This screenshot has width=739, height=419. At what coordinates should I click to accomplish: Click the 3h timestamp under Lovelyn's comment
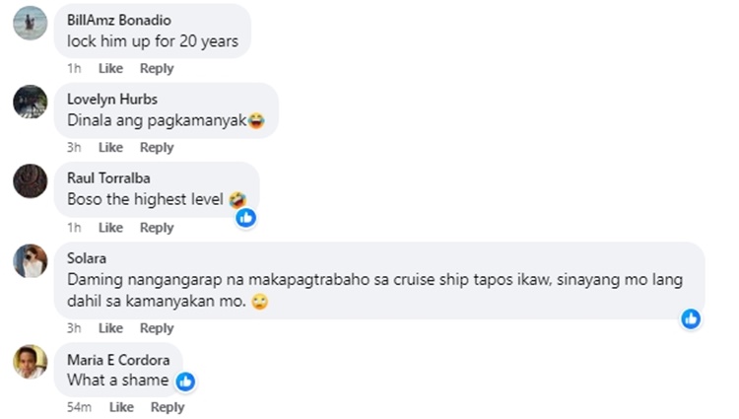(74, 147)
